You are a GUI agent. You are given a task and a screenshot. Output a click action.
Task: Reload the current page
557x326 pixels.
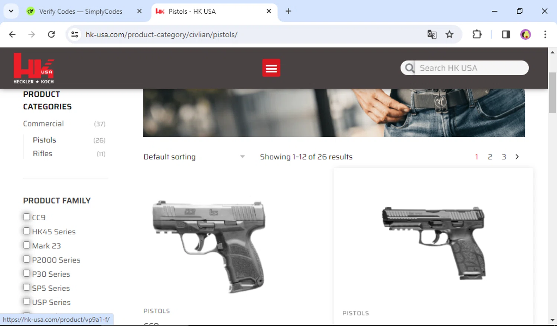(x=51, y=34)
